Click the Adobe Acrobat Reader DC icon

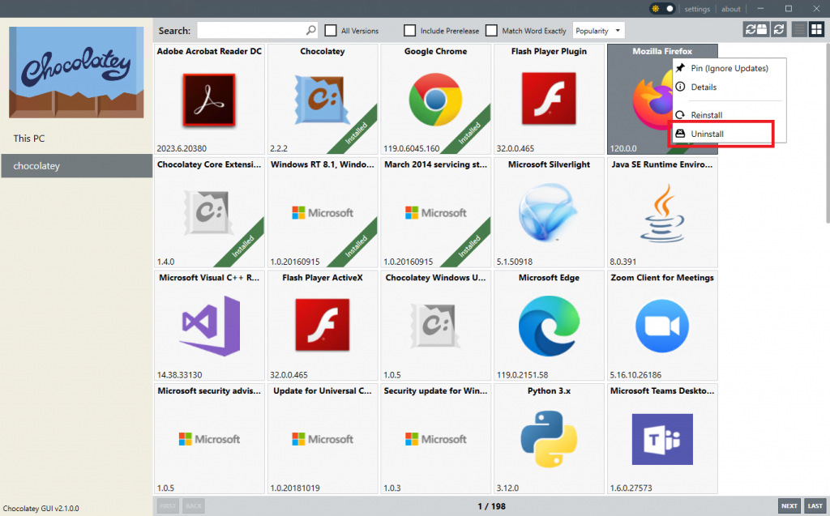coord(209,100)
